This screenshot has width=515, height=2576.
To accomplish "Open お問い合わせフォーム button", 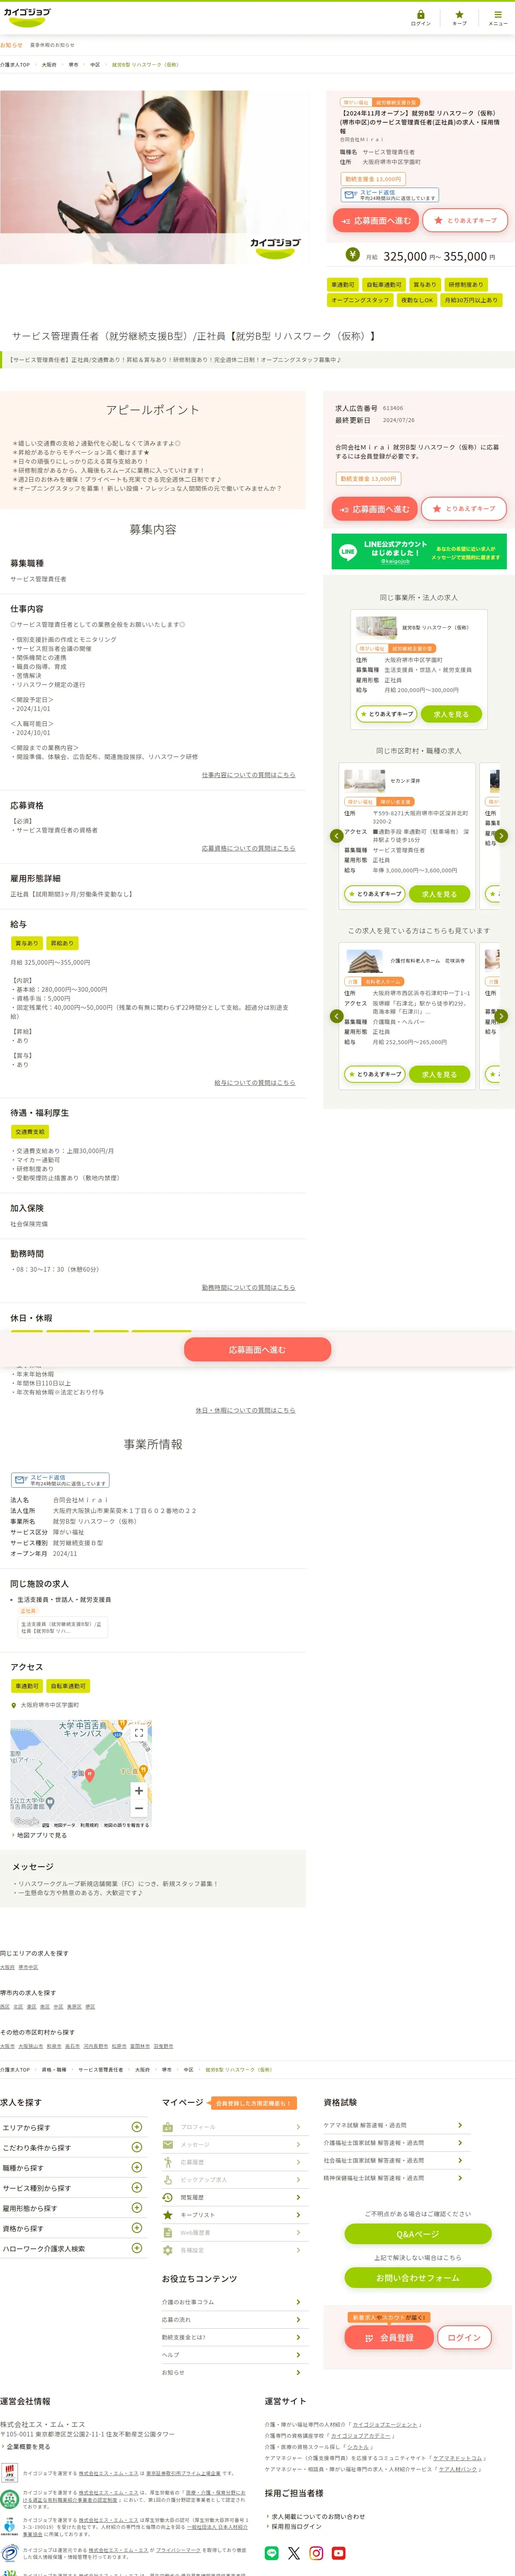I will pos(418,2278).
